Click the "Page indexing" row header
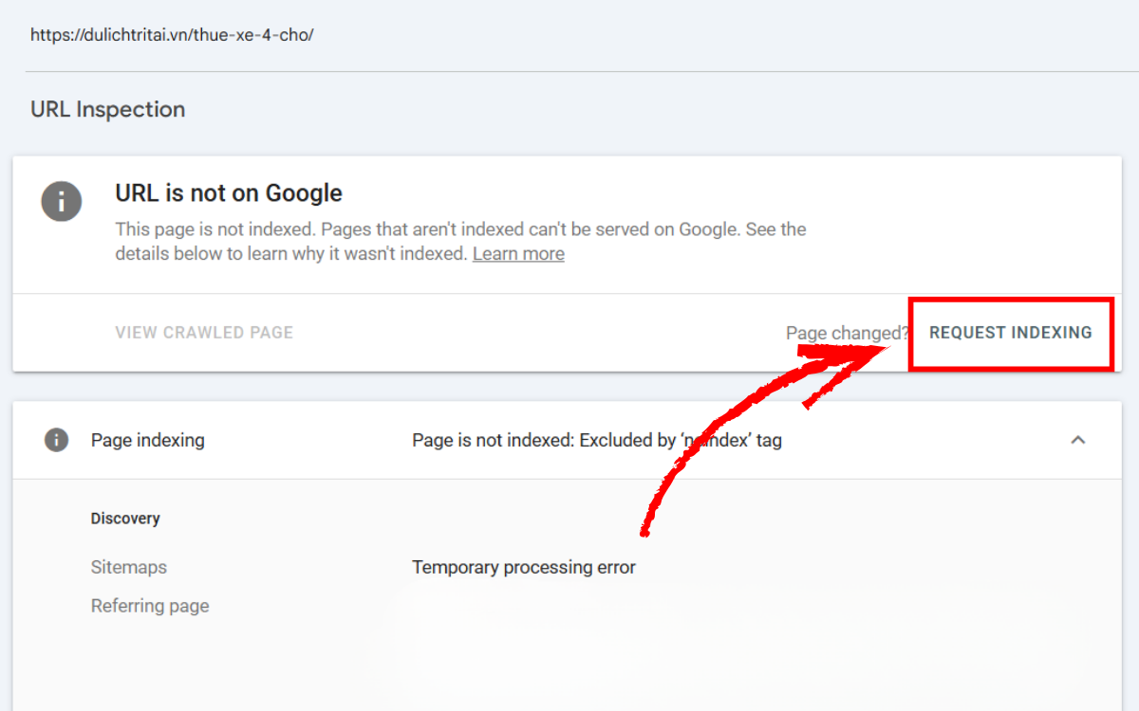Screen dimensions: 1139x711 (x=146, y=440)
